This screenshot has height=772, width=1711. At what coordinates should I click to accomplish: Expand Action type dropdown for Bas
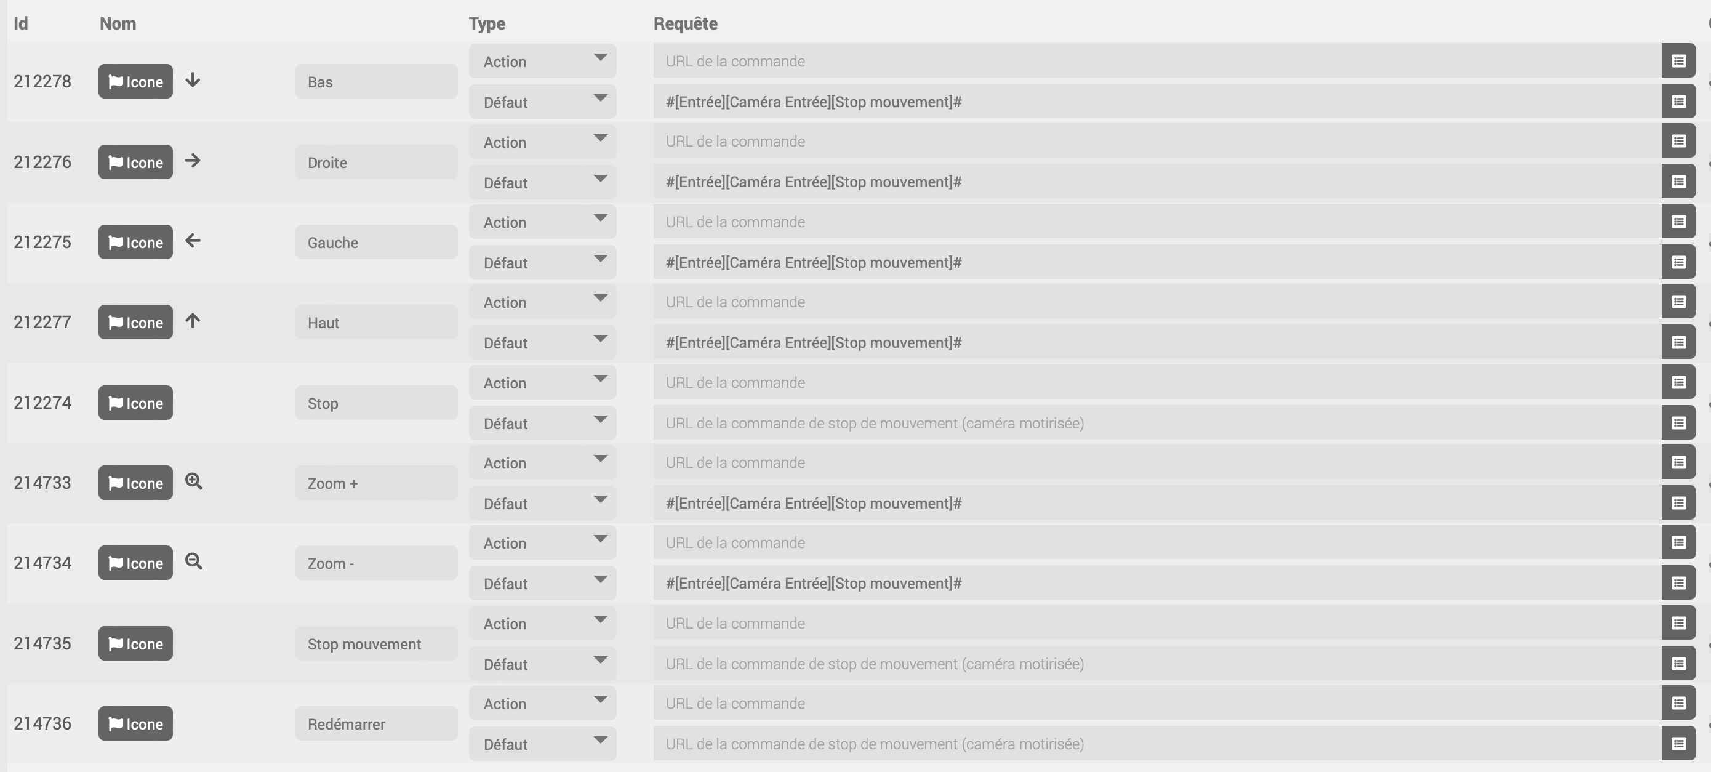(543, 61)
